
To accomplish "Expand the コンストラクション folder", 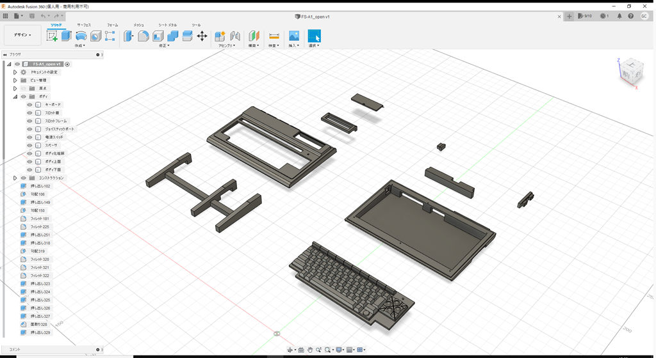I will point(15,178).
